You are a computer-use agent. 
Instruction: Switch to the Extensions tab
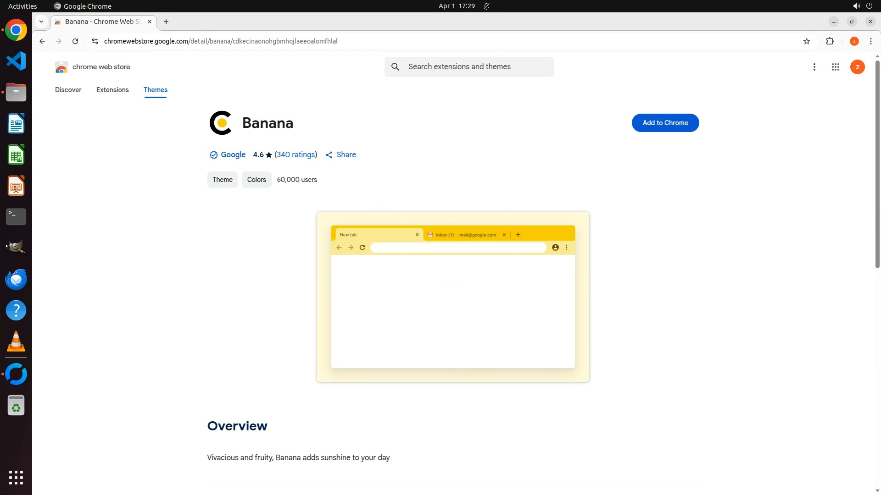click(112, 90)
